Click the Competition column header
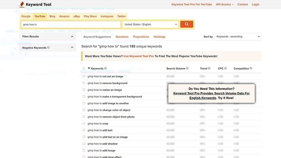 point(241,68)
